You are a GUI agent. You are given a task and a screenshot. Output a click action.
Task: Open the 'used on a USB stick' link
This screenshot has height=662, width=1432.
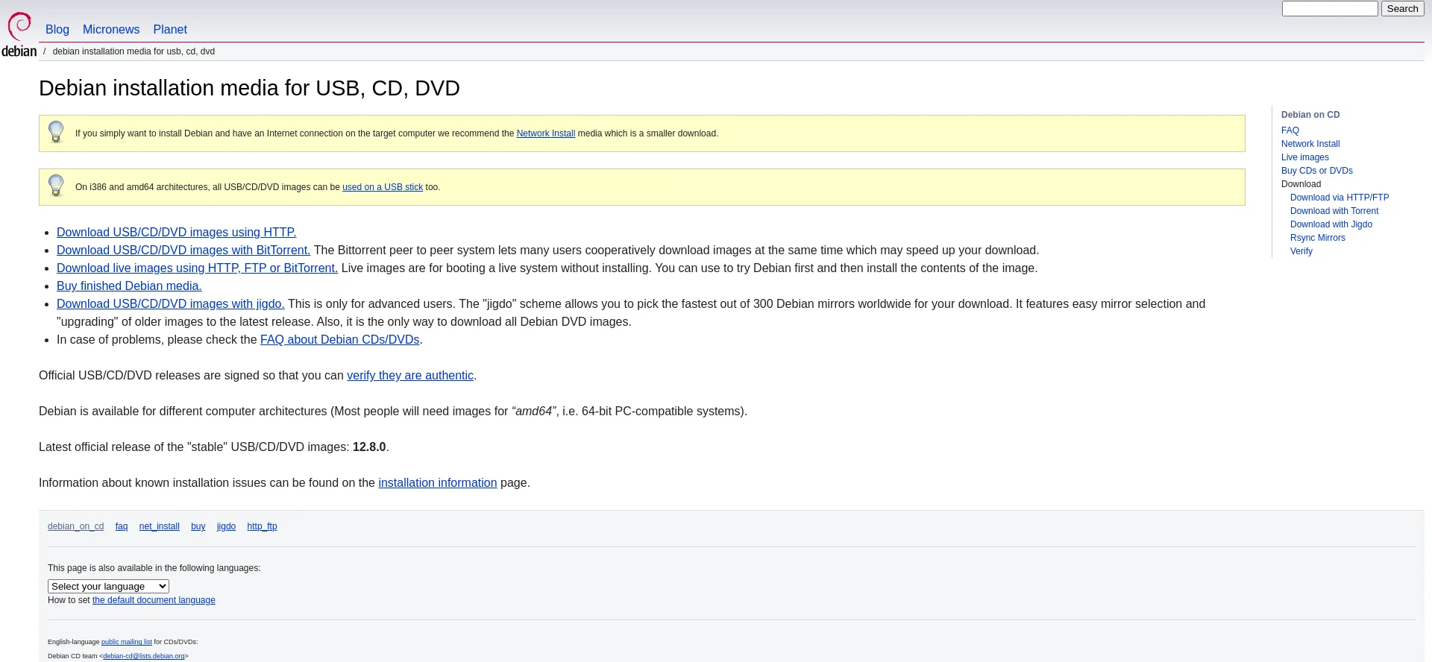pos(383,187)
